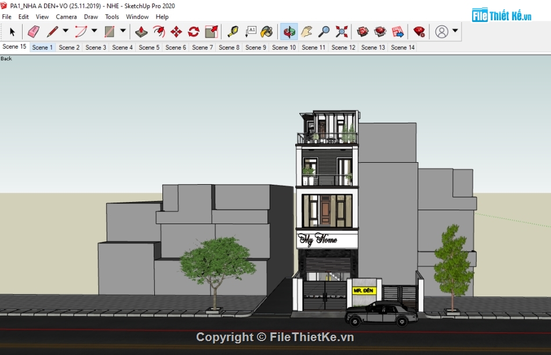Switch to the Scene 4 tab

click(x=122, y=47)
